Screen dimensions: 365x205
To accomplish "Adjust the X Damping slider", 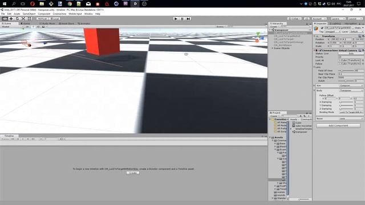I will coord(346,102).
